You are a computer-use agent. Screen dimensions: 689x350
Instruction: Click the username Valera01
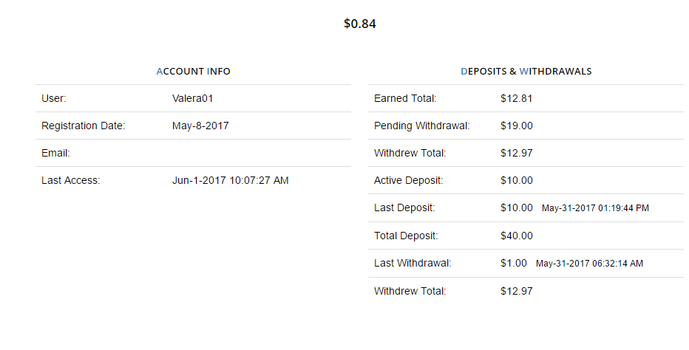click(192, 98)
